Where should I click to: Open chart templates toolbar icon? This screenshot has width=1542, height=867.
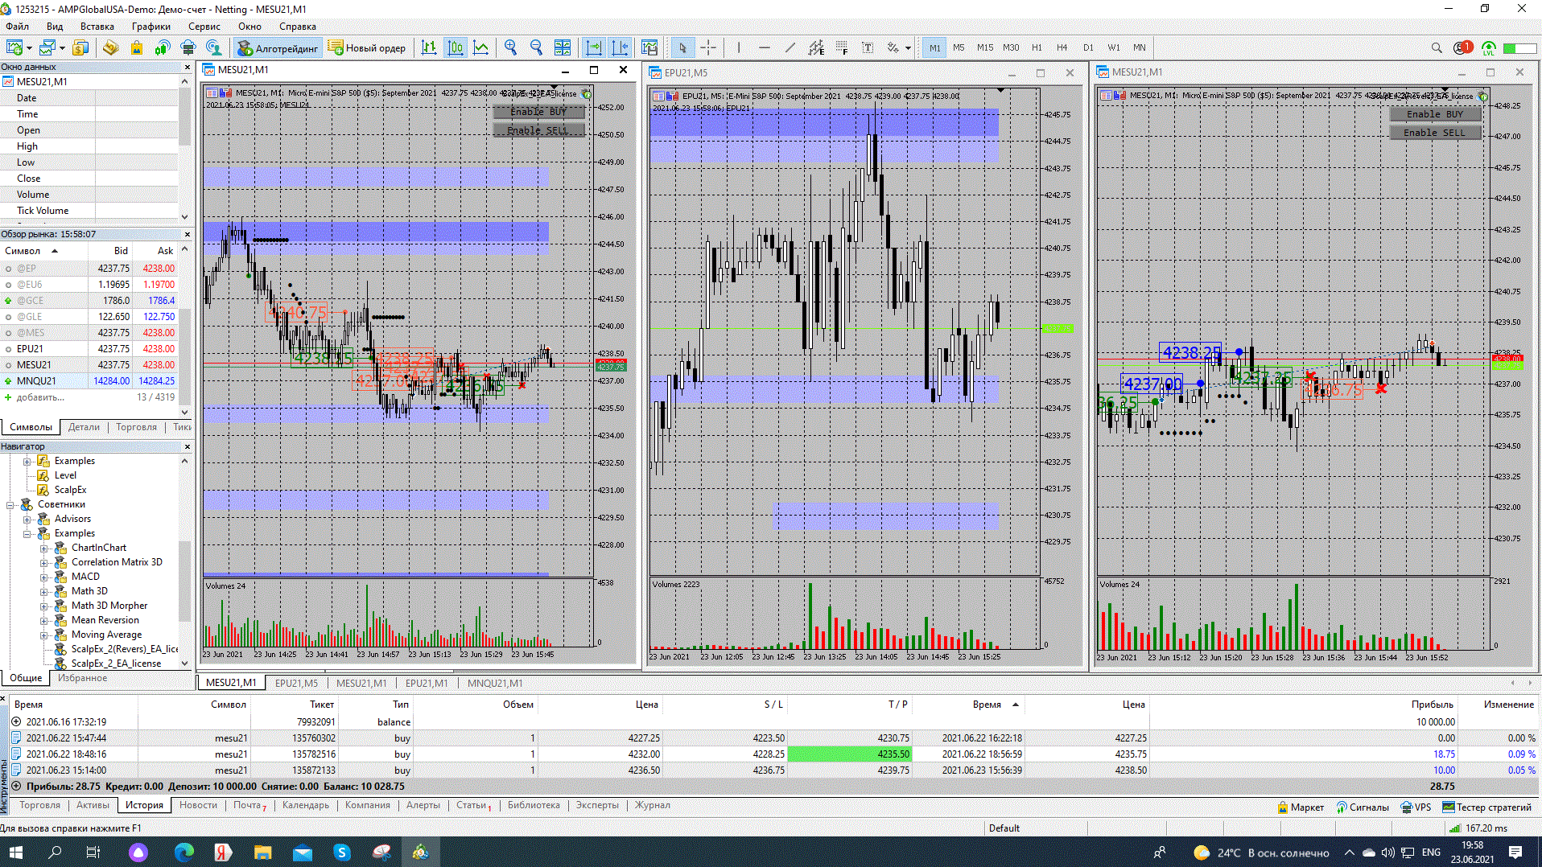coord(649,48)
